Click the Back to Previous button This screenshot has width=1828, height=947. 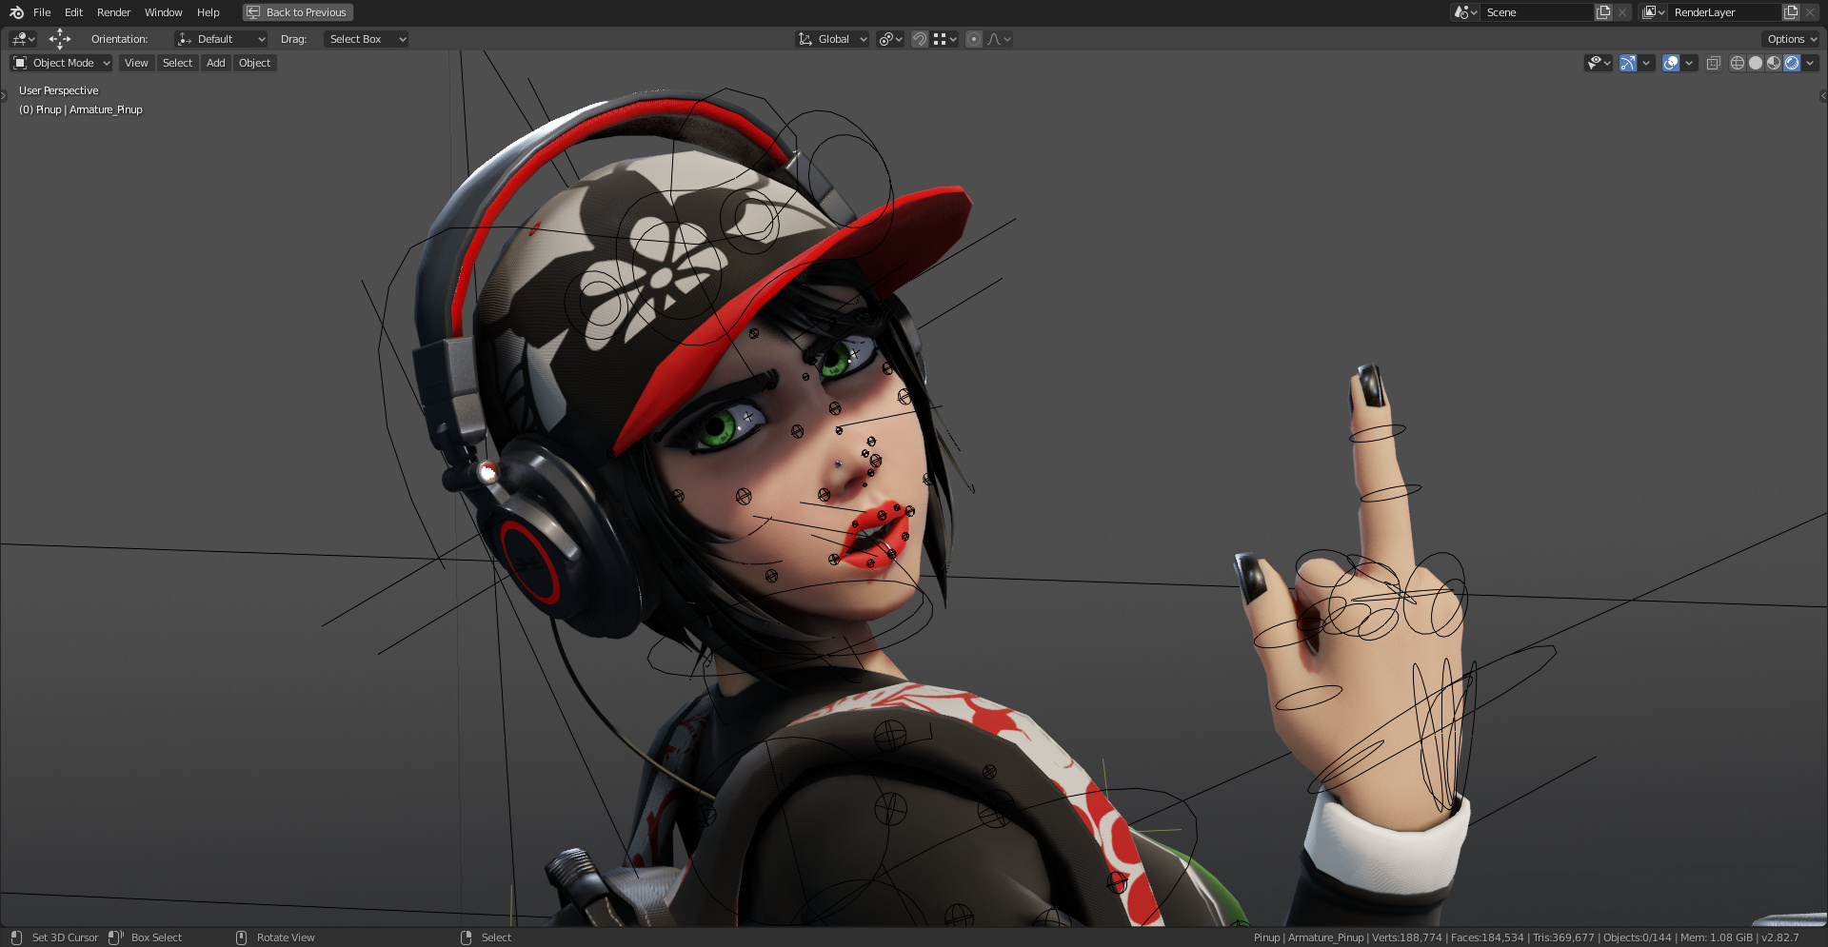298,12
